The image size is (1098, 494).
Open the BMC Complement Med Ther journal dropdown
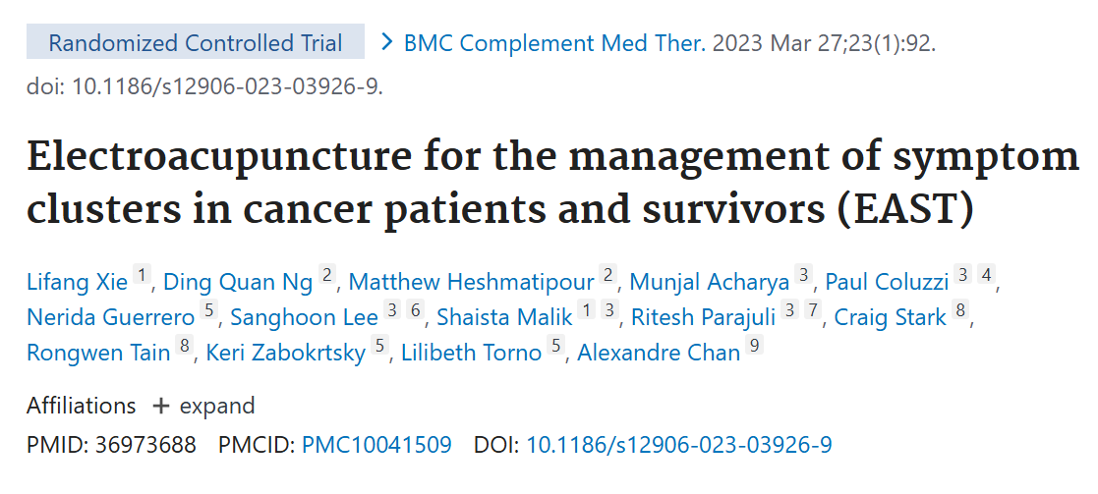(x=554, y=43)
